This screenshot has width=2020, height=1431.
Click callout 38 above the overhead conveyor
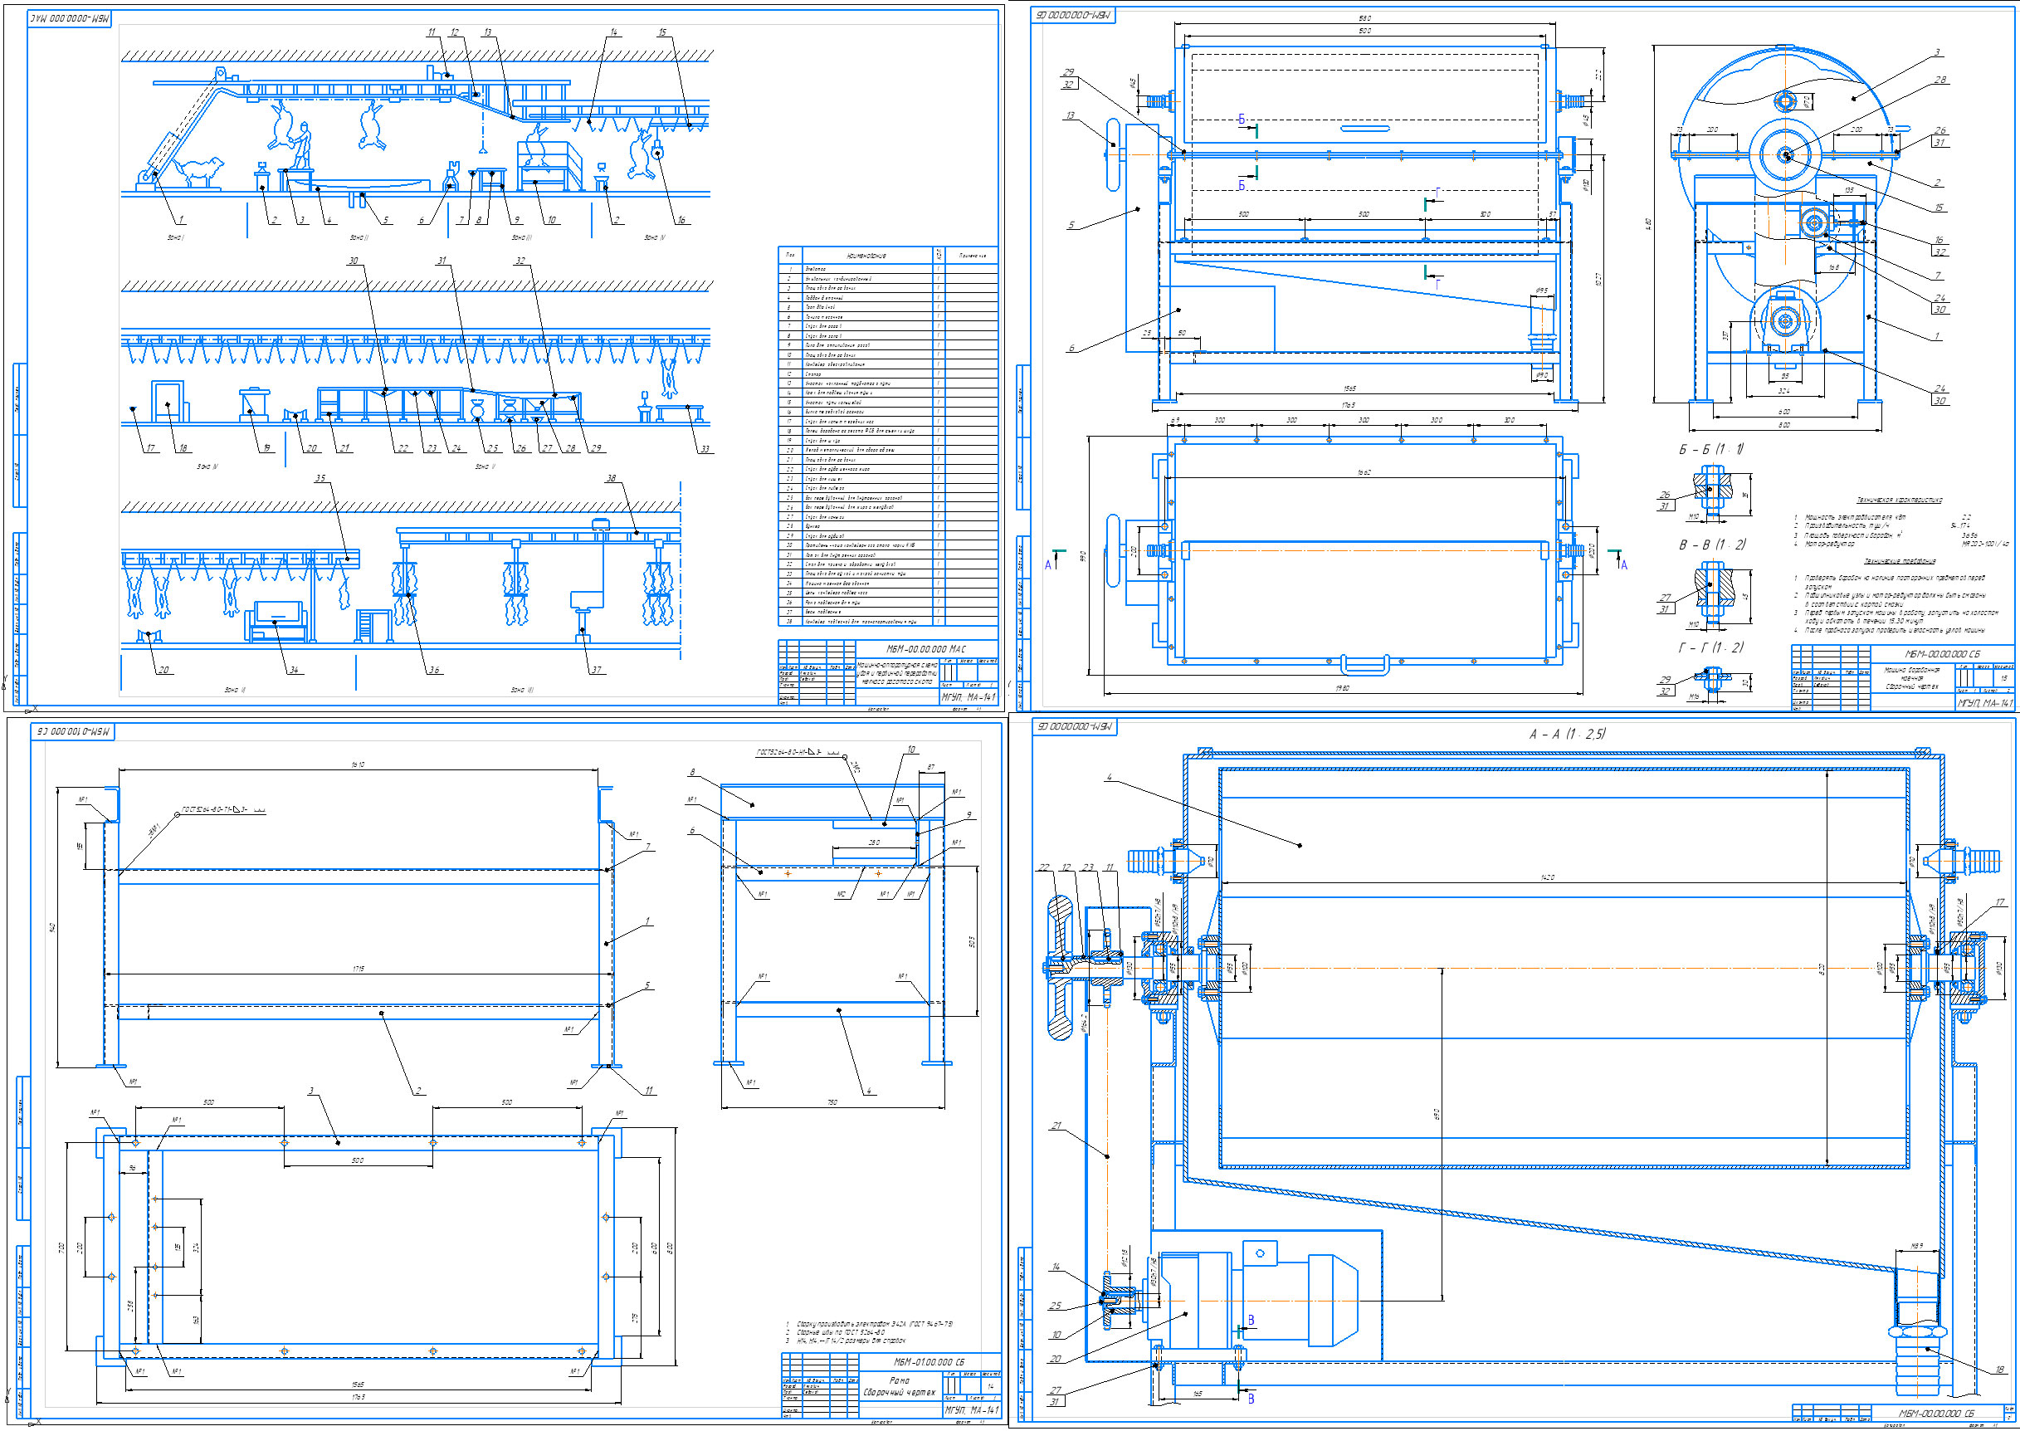(612, 478)
